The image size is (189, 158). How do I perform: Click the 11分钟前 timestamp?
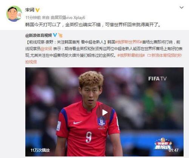click(33, 17)
